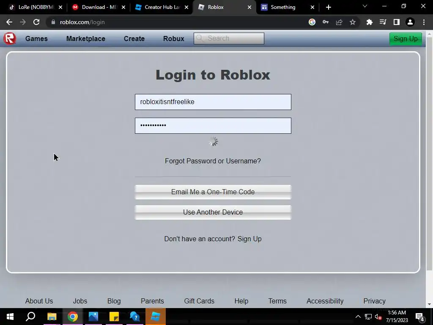Click Chrome icon on taskbar
Image resolution: width=433 pixels, height=325 pixels.
(73, 317)
